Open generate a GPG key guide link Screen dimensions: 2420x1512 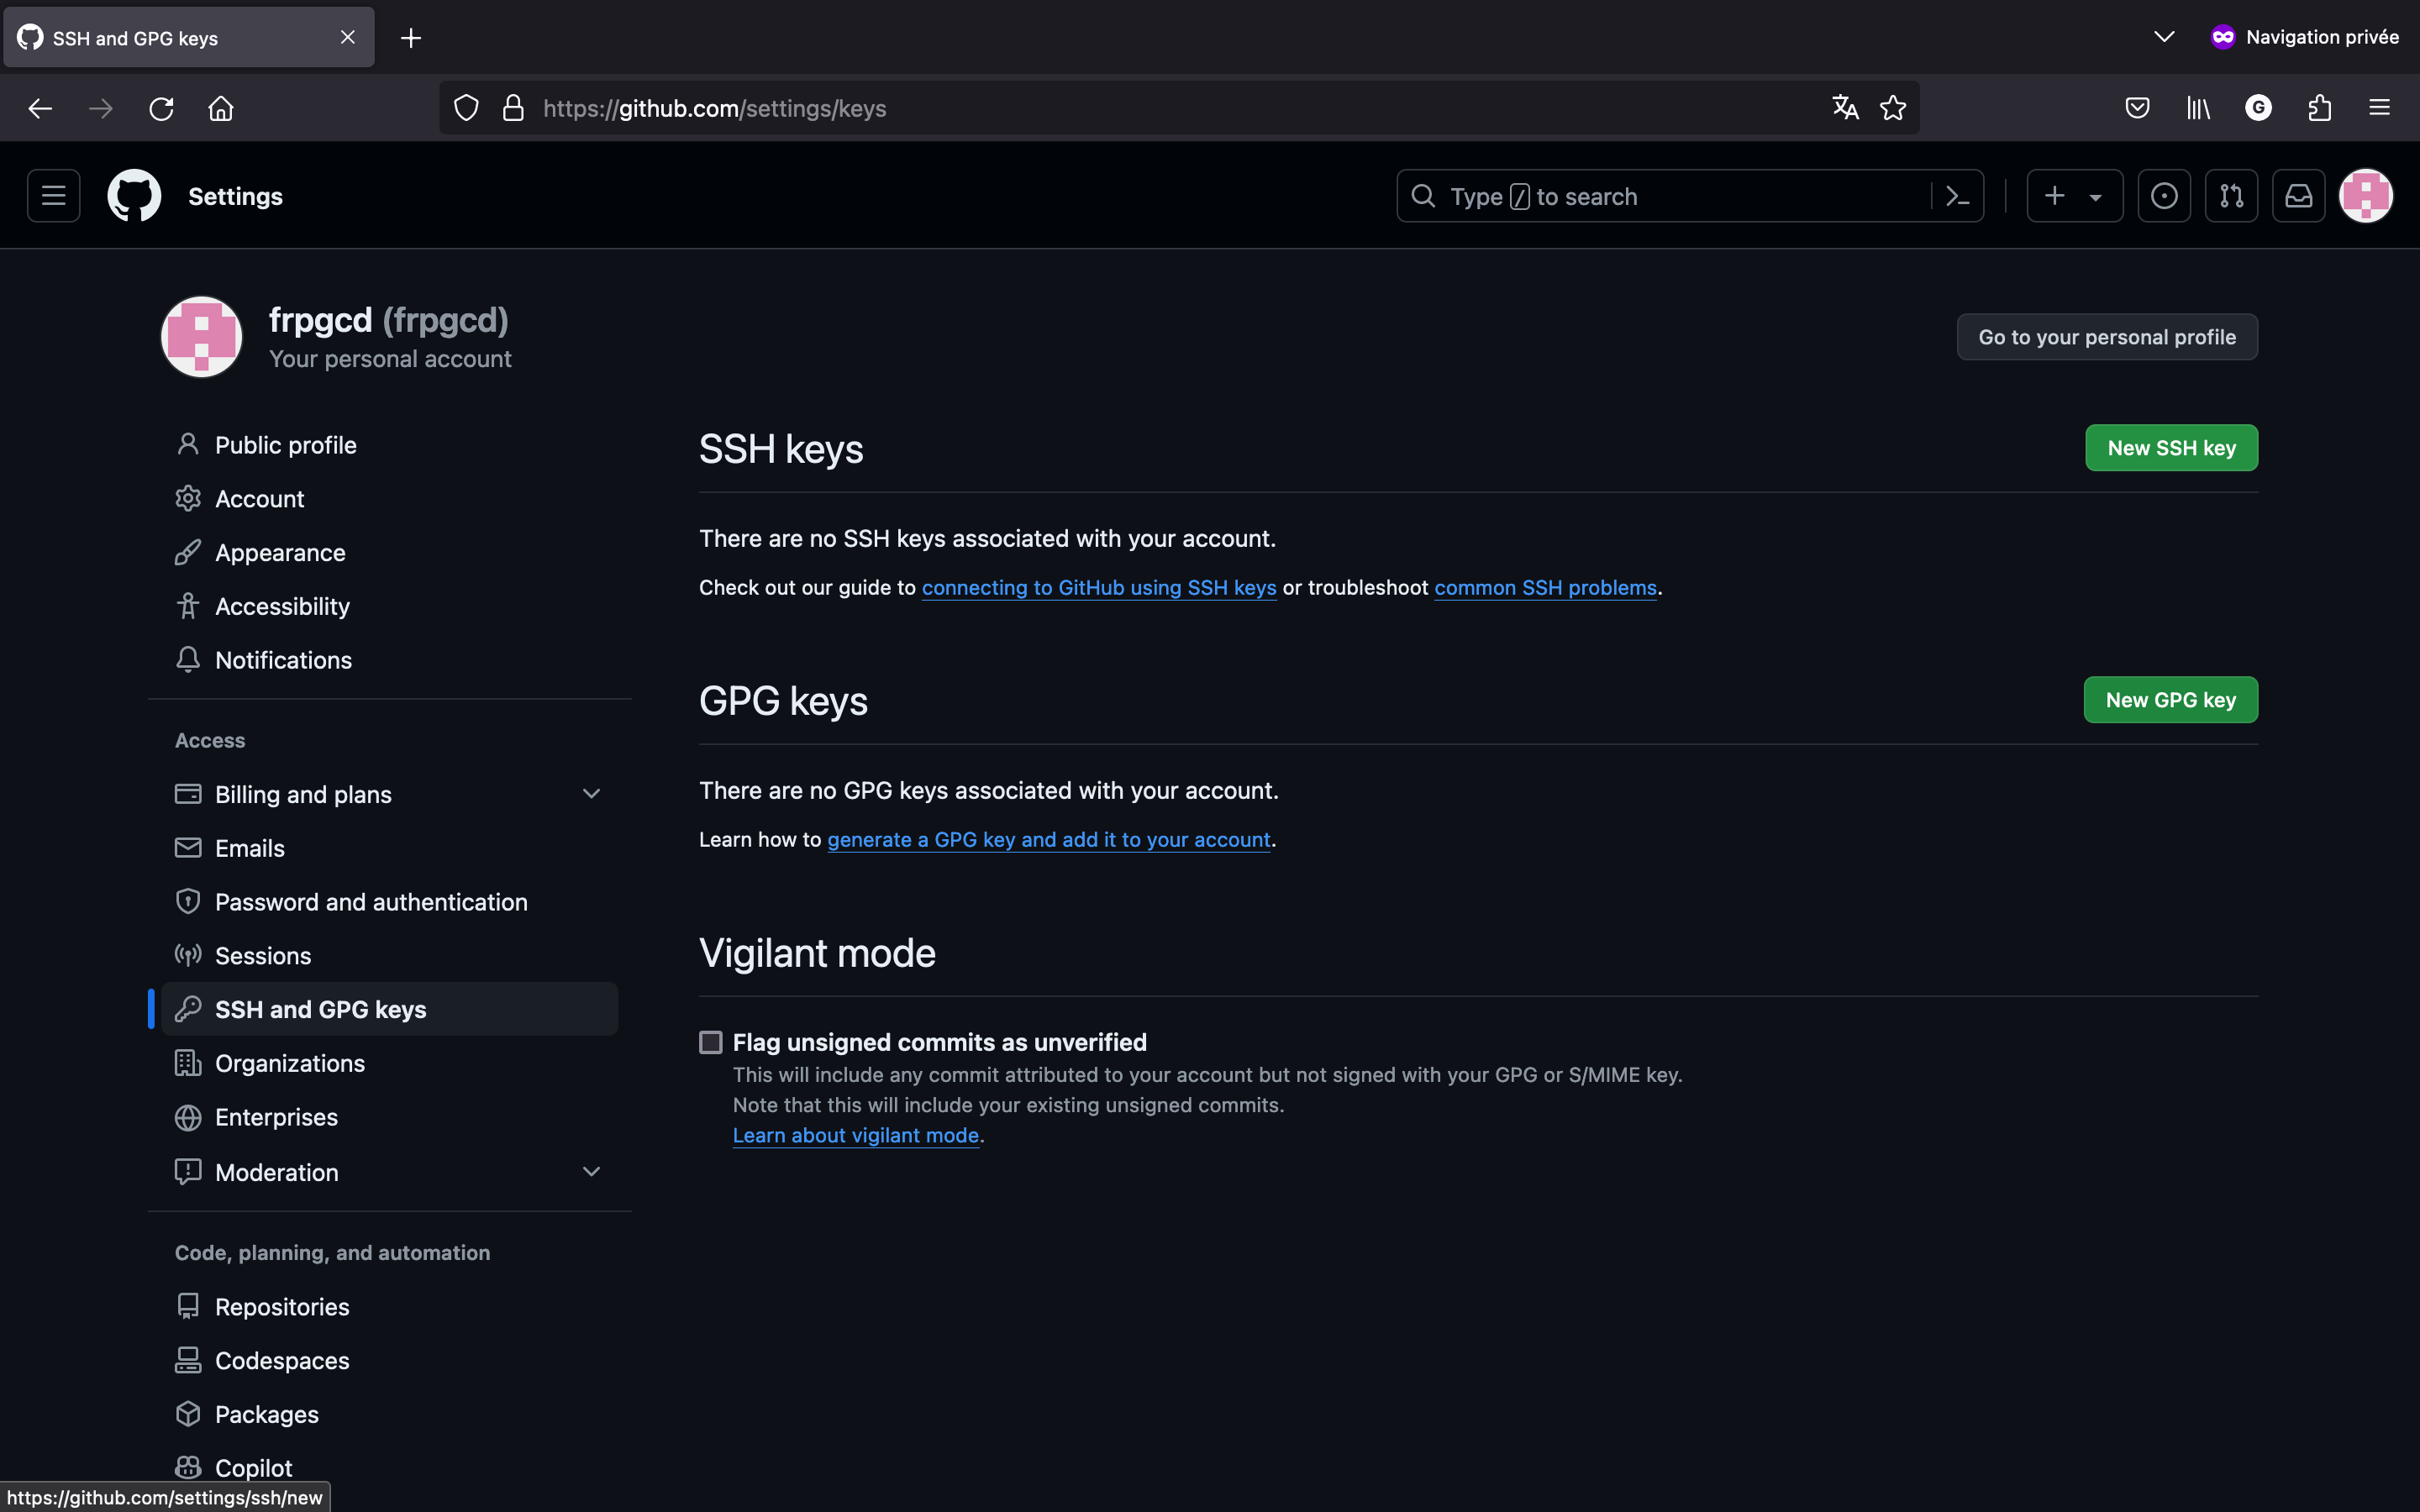(1049, 840)
